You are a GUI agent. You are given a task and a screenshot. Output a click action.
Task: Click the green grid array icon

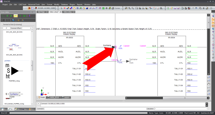103,8
